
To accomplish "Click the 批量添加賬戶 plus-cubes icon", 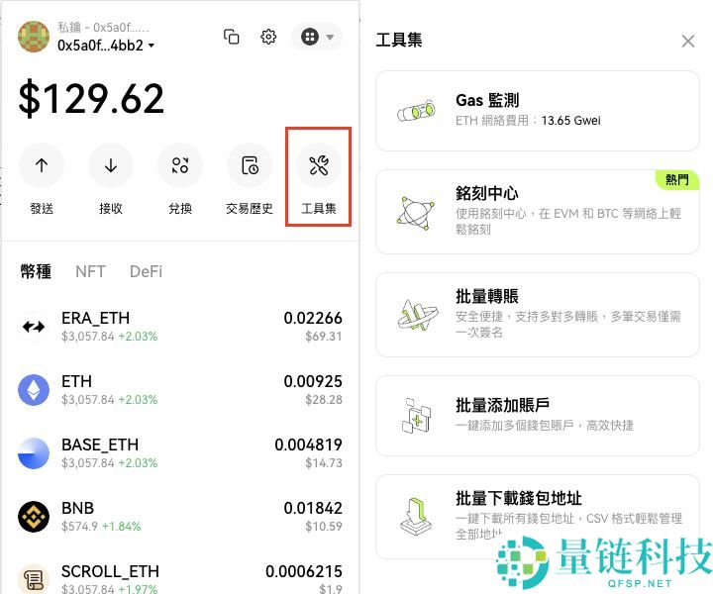I will click(417, 416).
